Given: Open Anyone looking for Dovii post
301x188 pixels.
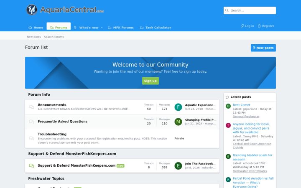Looking at the screenshot, I should [x=251, y=128].
